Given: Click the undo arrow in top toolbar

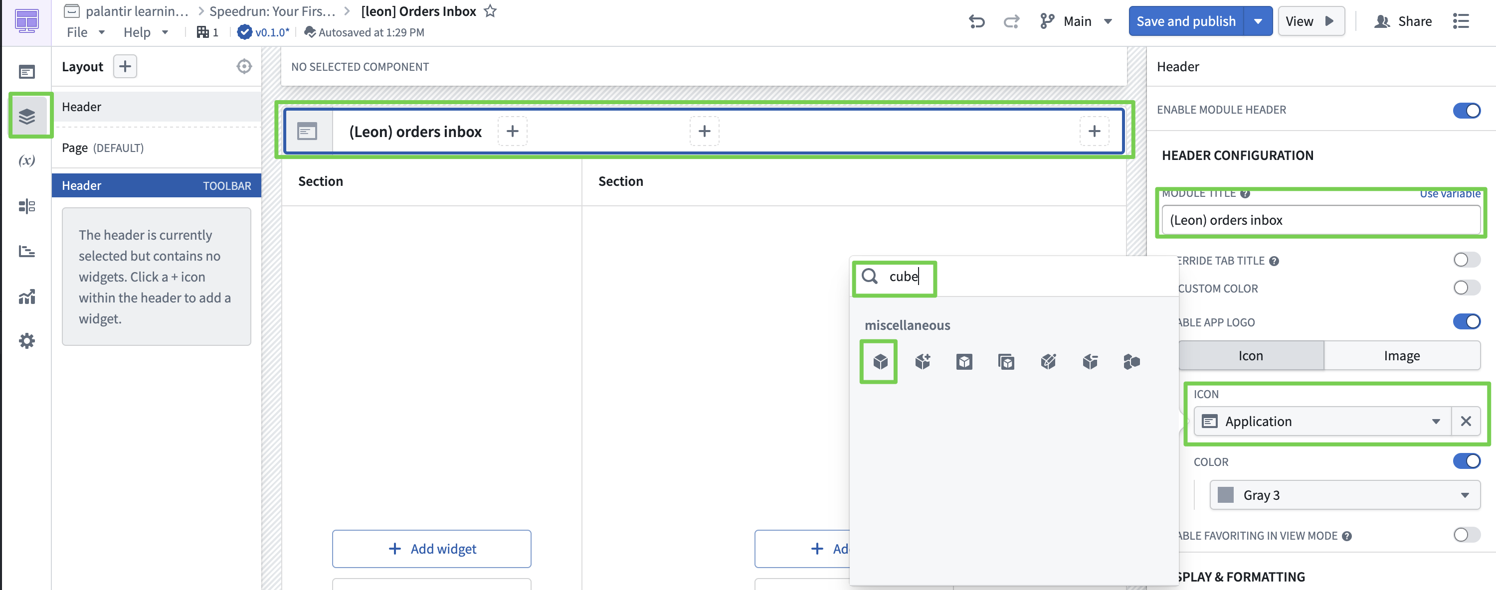Looking at the screenshot, I should (x=976, y=21).
